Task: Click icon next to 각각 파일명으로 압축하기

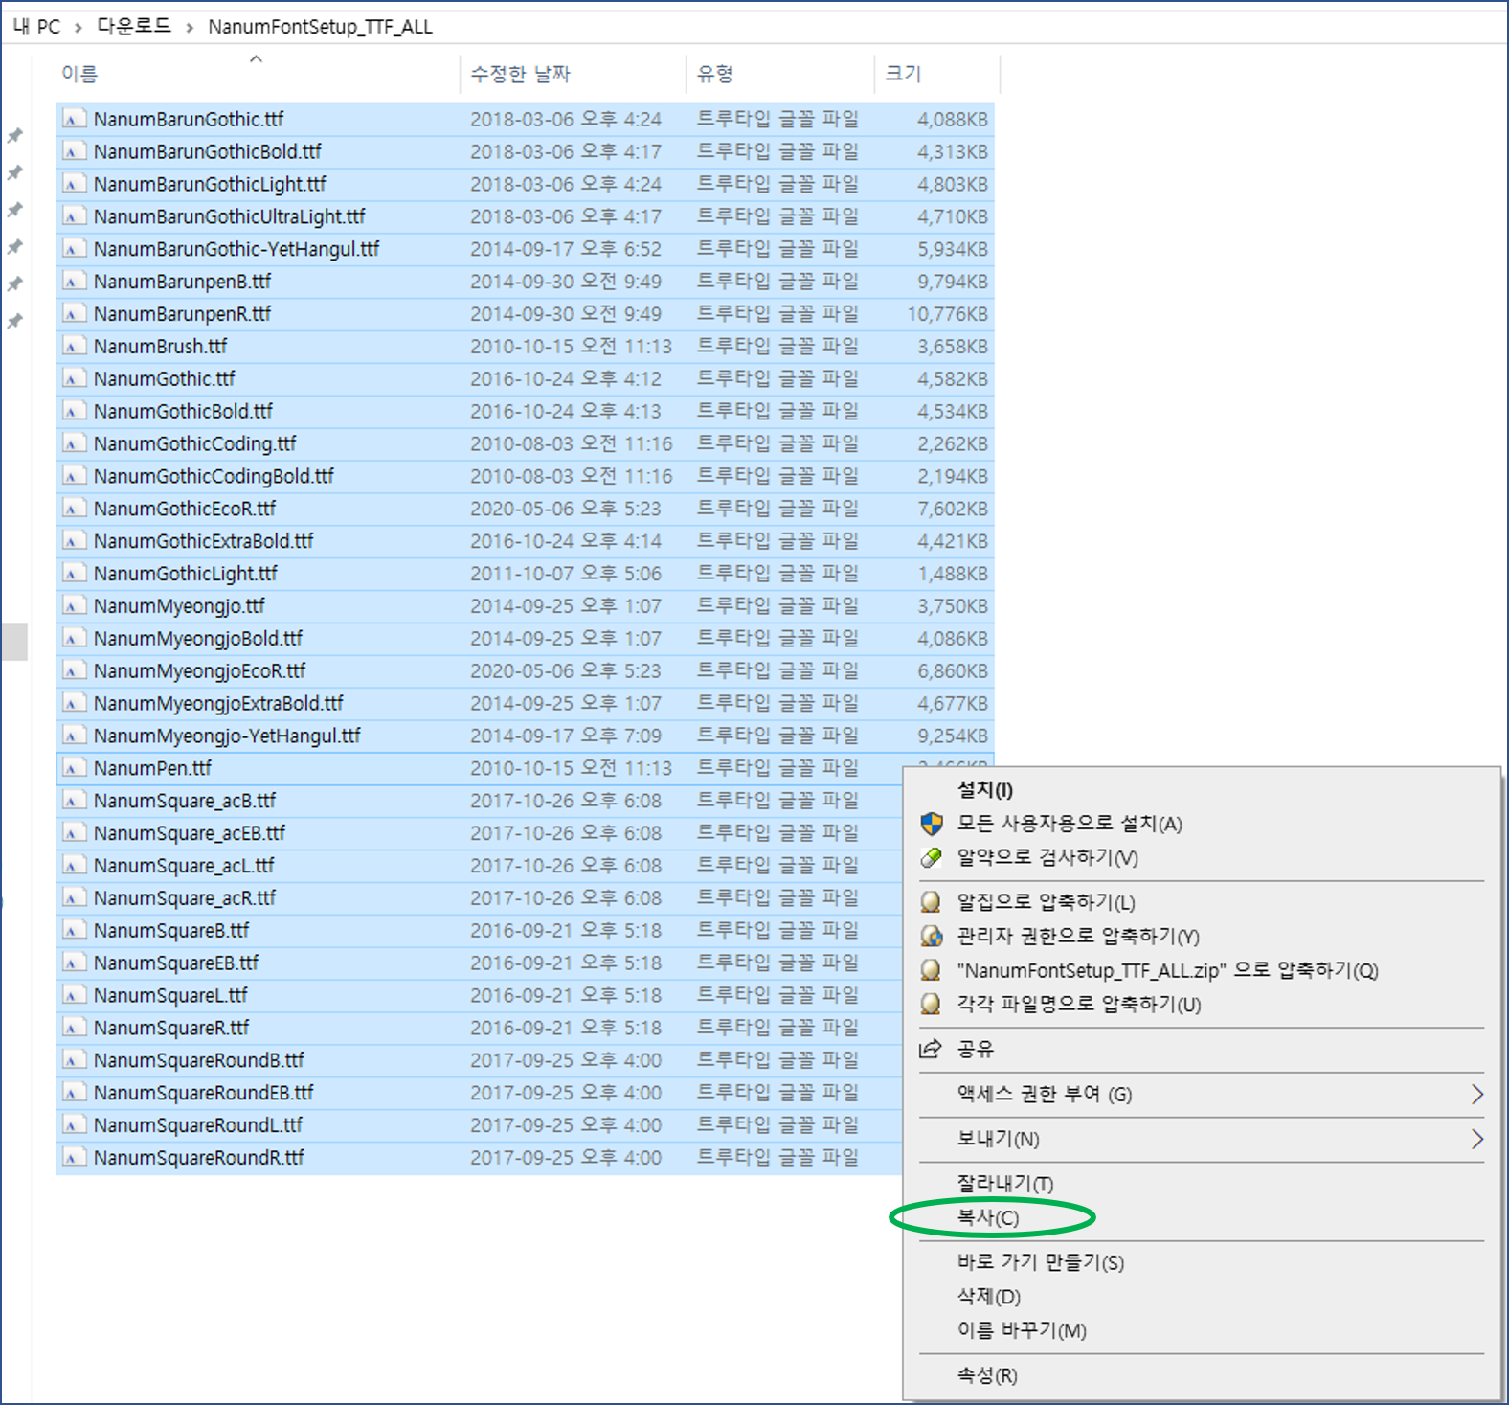Action: (x=931, y=1004)
